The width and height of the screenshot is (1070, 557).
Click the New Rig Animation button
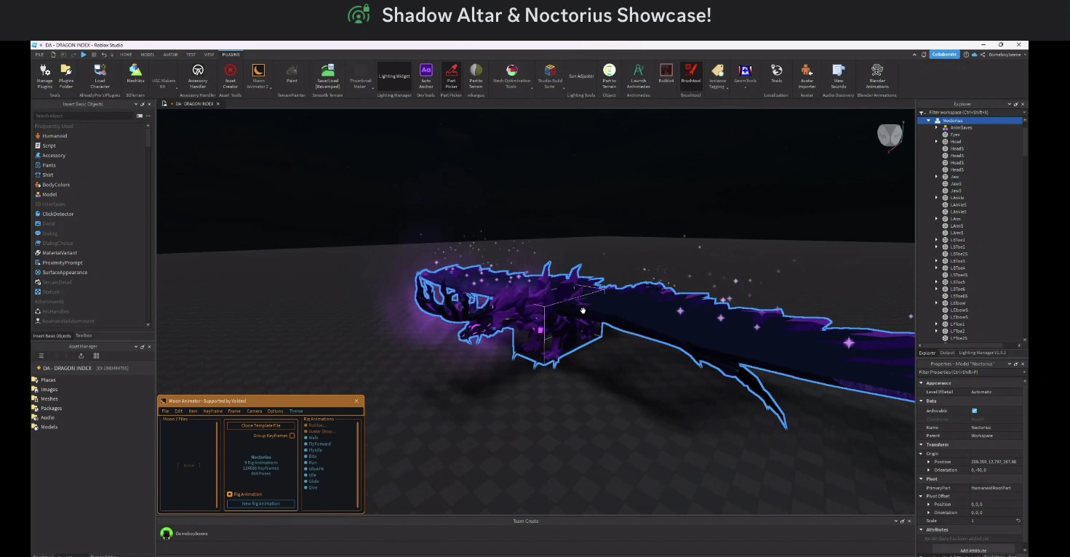(261, 503)
